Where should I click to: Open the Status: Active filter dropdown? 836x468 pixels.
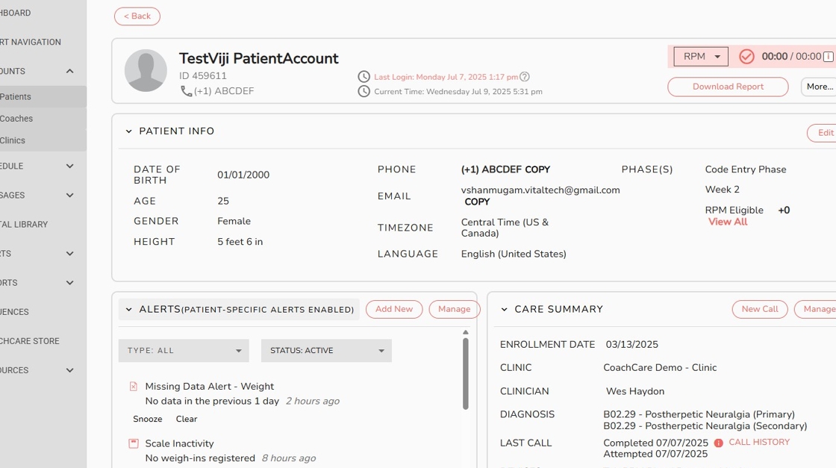326,351
